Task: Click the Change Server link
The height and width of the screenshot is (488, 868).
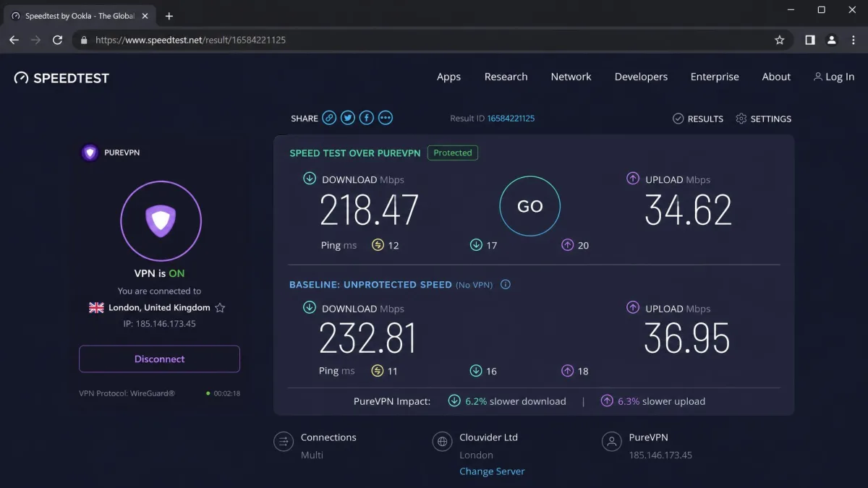Action: click(492, 471)
